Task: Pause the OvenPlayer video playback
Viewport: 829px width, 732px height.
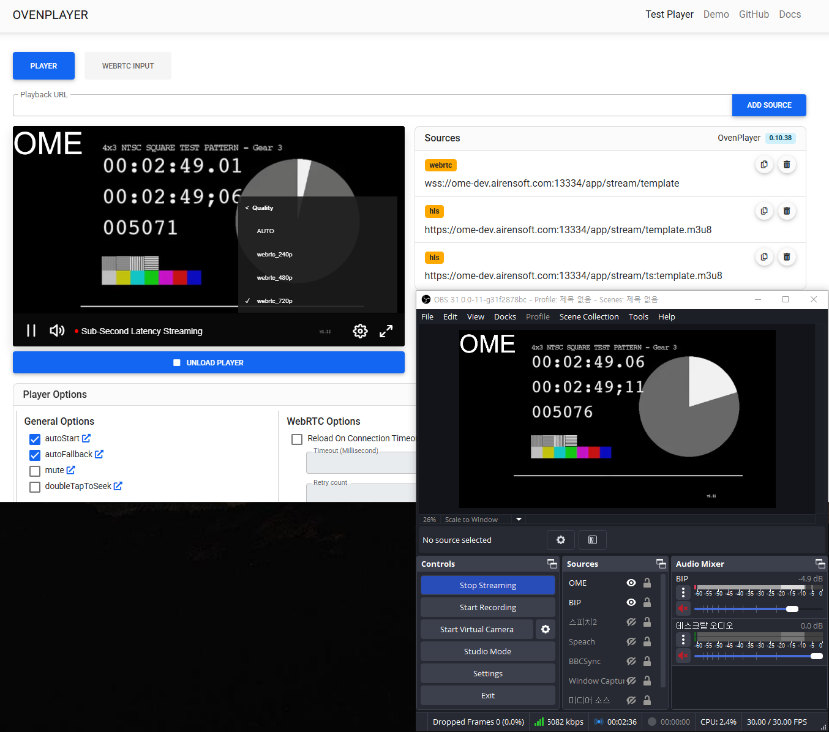Action: [31, 331]
